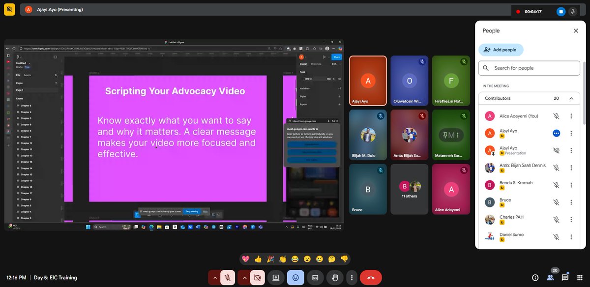Toggle mute icon for Alice Adeyemi (You)
Screen dimensions: 590x287
(556, 116)
